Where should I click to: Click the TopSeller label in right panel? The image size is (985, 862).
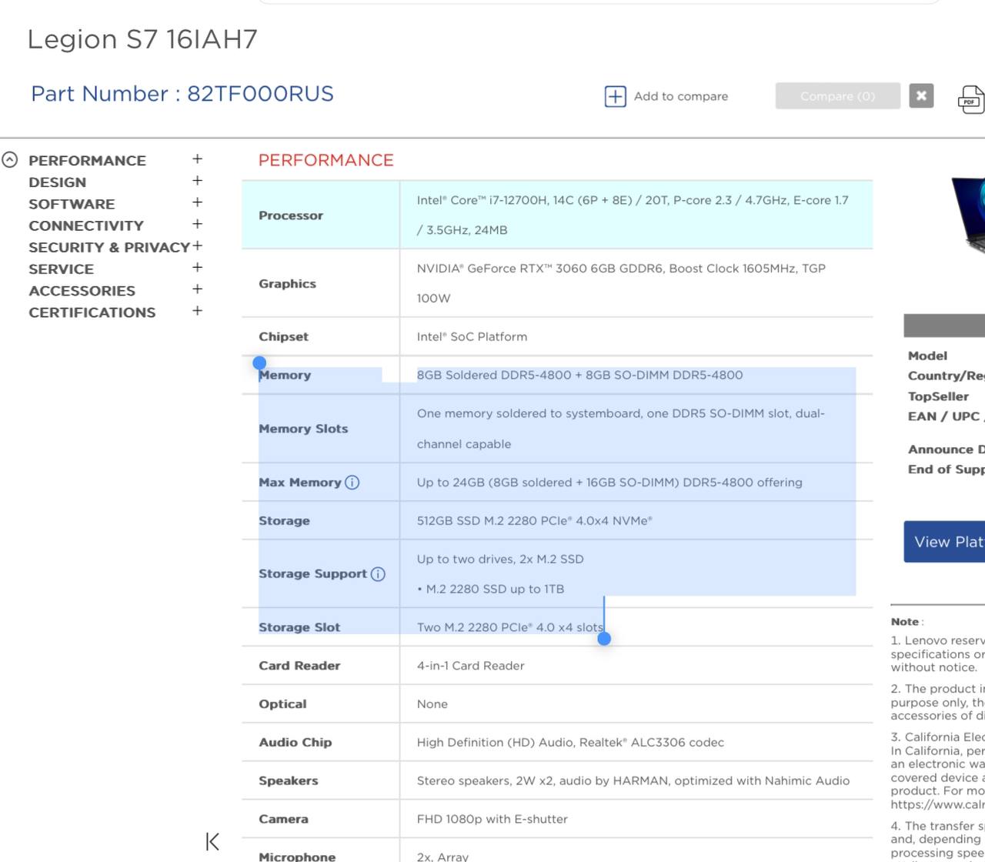click(938, 396)
